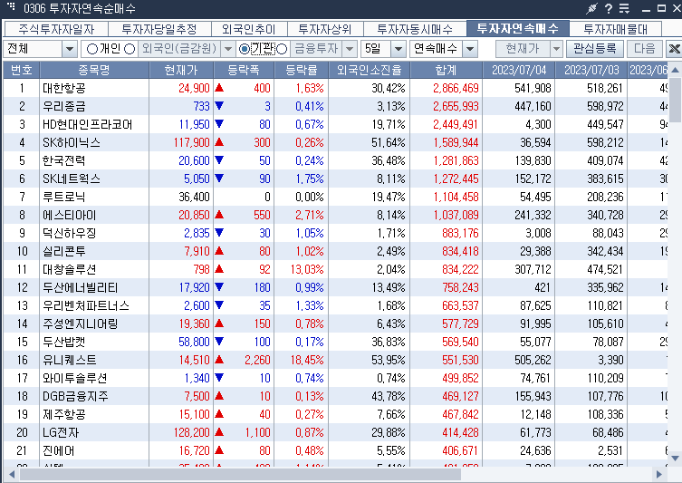Viewport: 682px width, 483px height.
Task: Click the 2023/07/03 column header
Action: [x=591, y=70]
